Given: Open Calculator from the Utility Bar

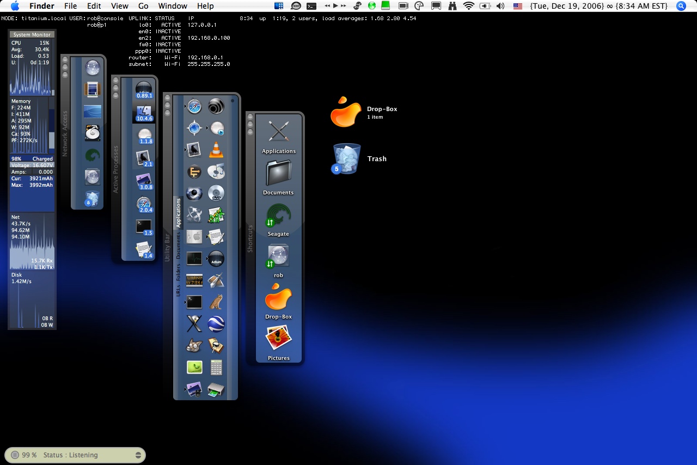Looking at the screenshot, I should [216, 368].
